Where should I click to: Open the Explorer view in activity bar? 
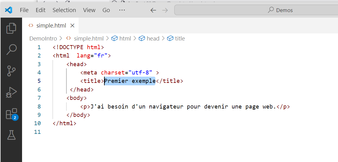pyautogui.click(x=11, y=28)
